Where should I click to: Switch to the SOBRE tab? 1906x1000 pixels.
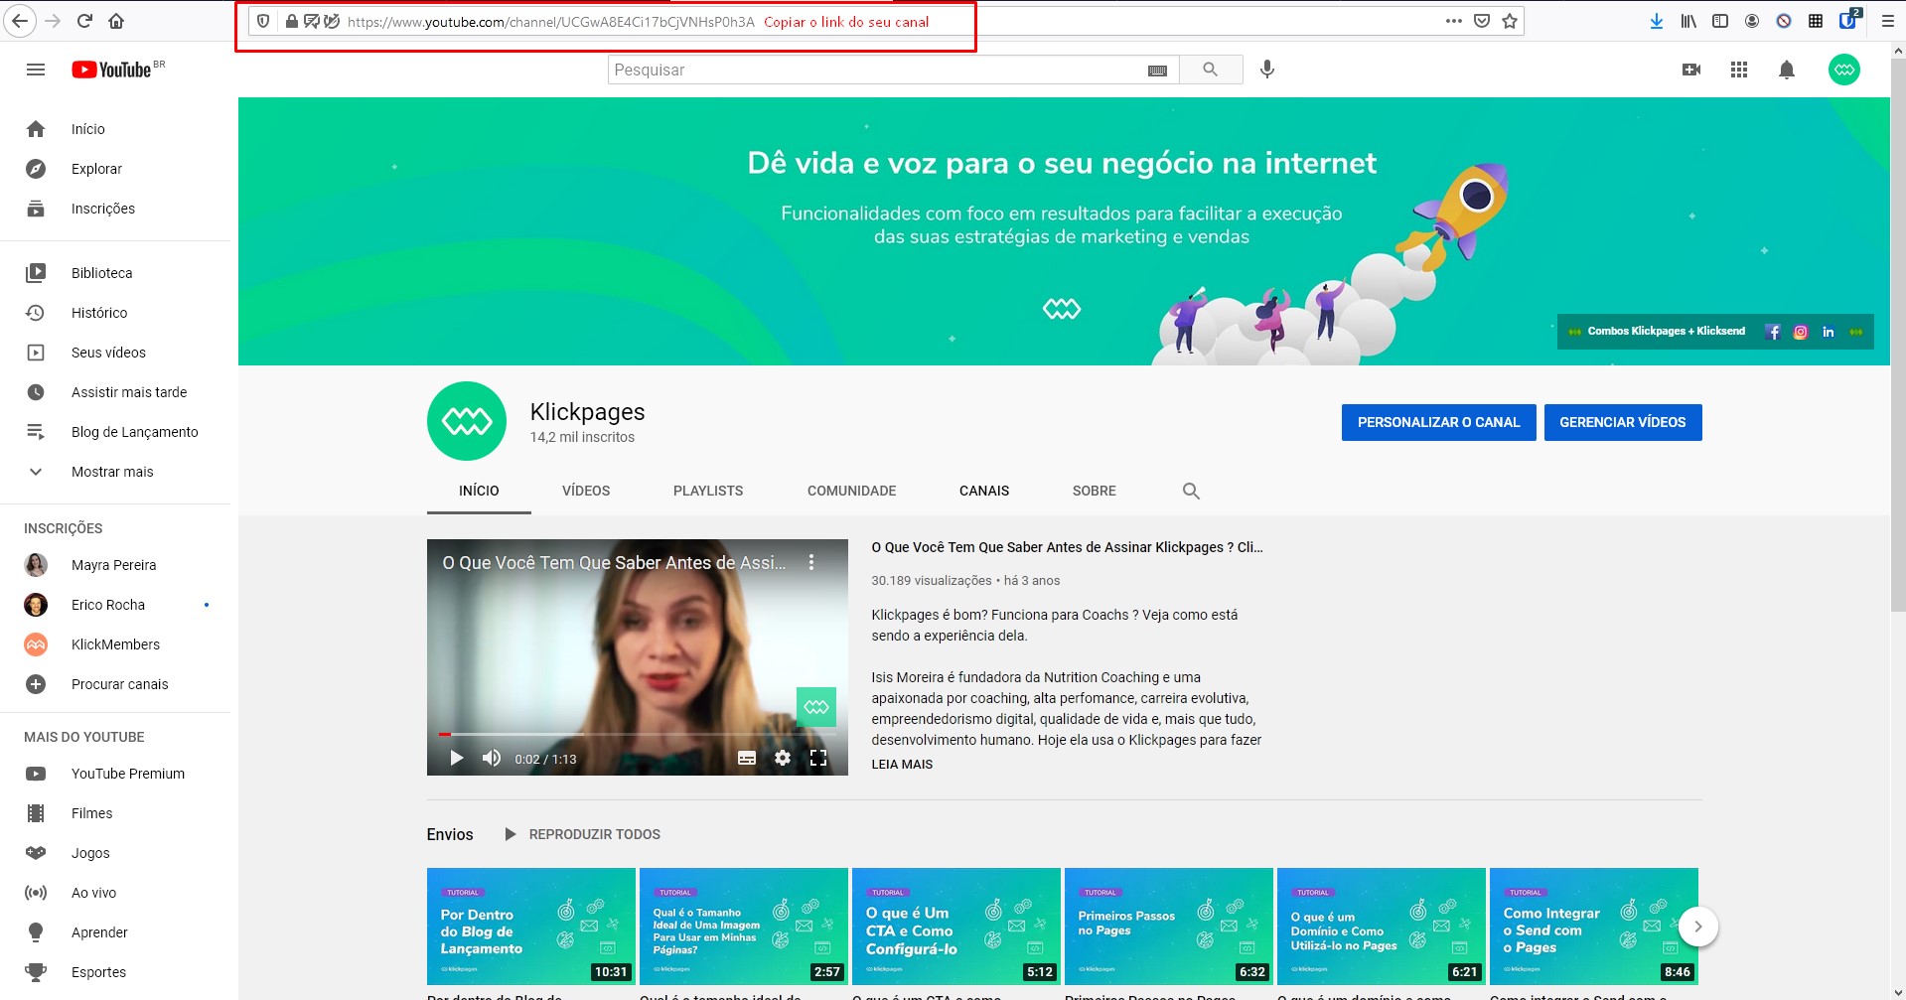[x=1094, y=491]
